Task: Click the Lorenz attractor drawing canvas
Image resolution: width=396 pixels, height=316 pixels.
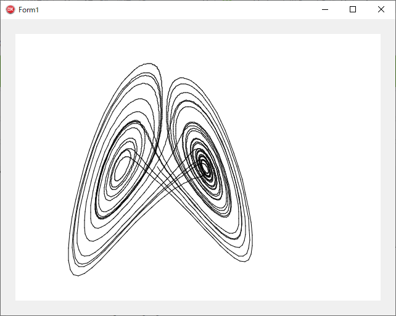Action: [x=198, y=167]
